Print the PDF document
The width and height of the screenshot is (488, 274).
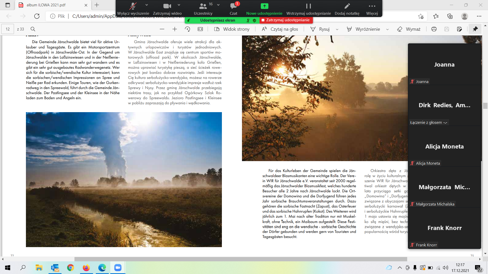(434, 29)
